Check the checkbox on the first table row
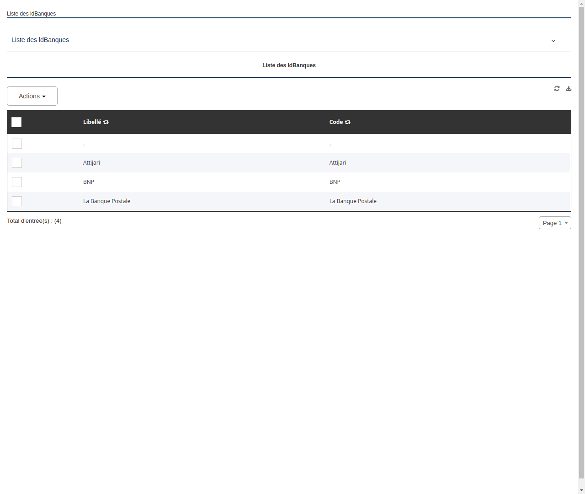 [17, 144]
